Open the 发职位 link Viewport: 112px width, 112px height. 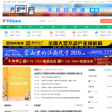pyautogui.click(x=39, y=32)
